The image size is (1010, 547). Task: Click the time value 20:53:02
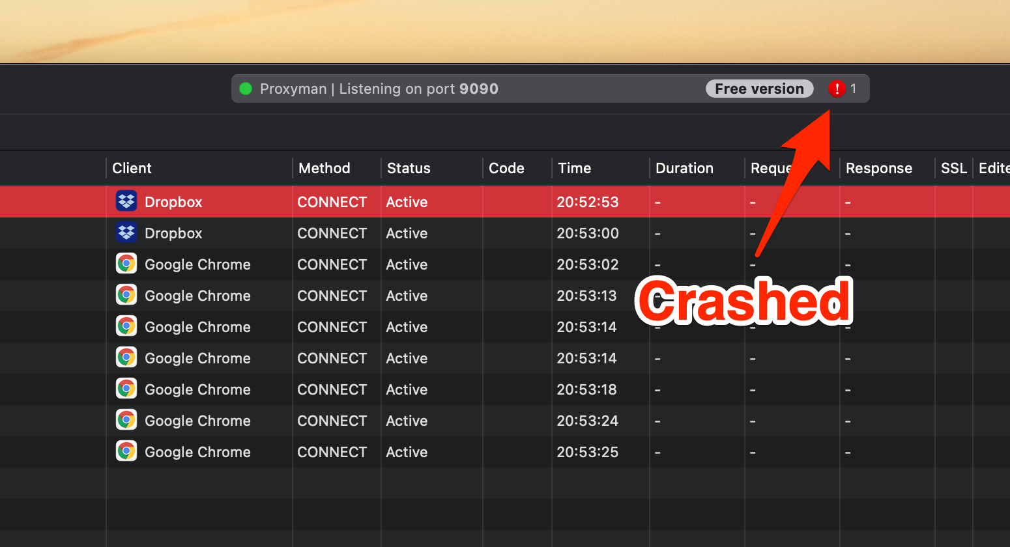click(x=588, y=264)
